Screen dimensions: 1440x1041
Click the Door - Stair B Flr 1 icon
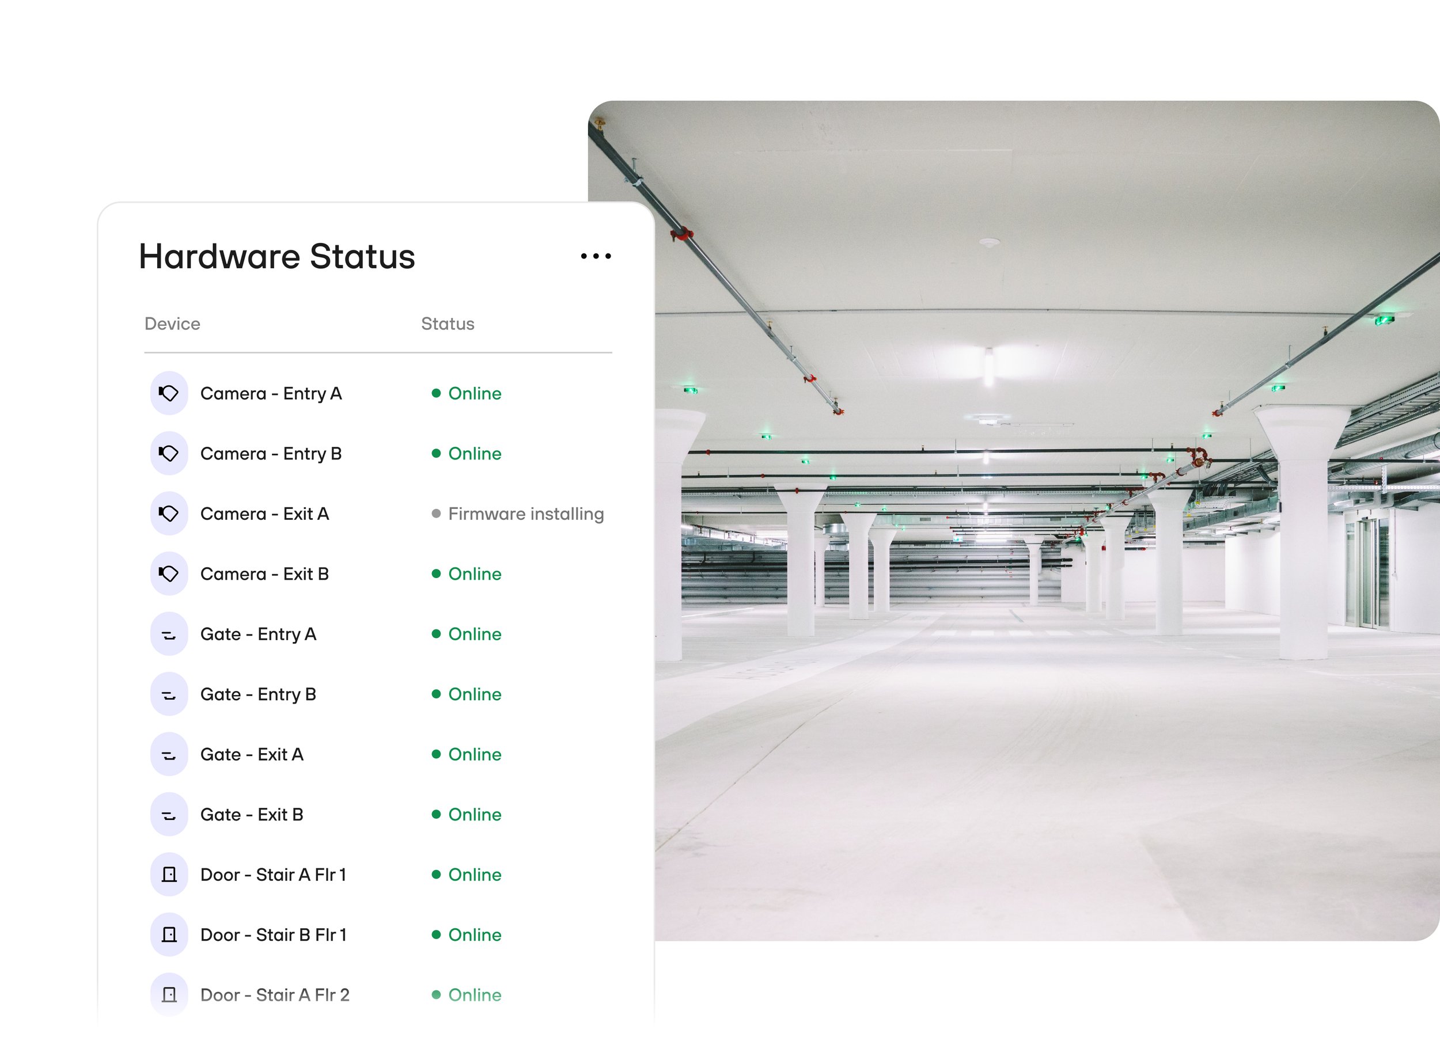tap(169, 934)
